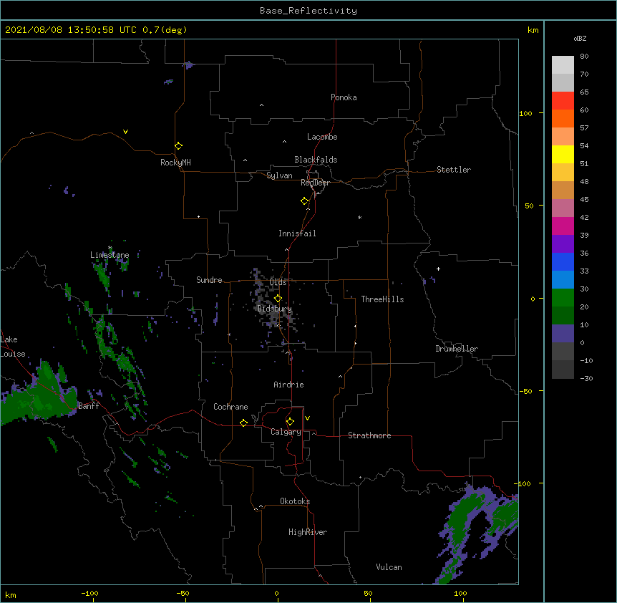Select the -30 value at the legend bottom
617x603 pixels.
(x=586, y=379)
